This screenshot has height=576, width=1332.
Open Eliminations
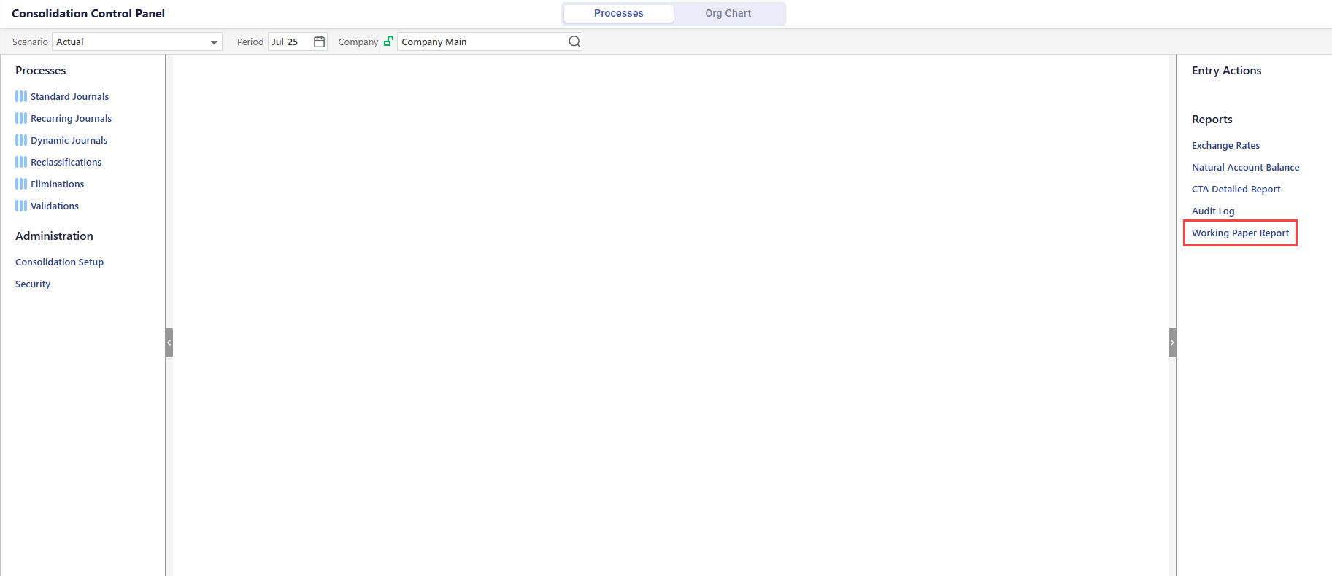pyautogui.click(x=57, y=184)
